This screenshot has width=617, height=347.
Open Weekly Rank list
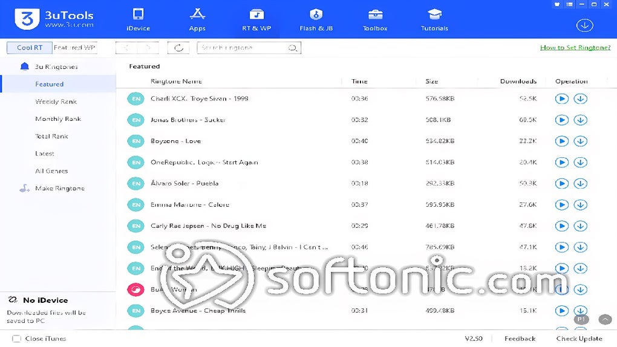point(56,102)
